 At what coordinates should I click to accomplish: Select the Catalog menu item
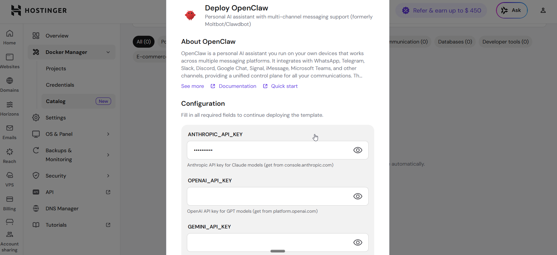pyautogui.click(x=78, y=101)
